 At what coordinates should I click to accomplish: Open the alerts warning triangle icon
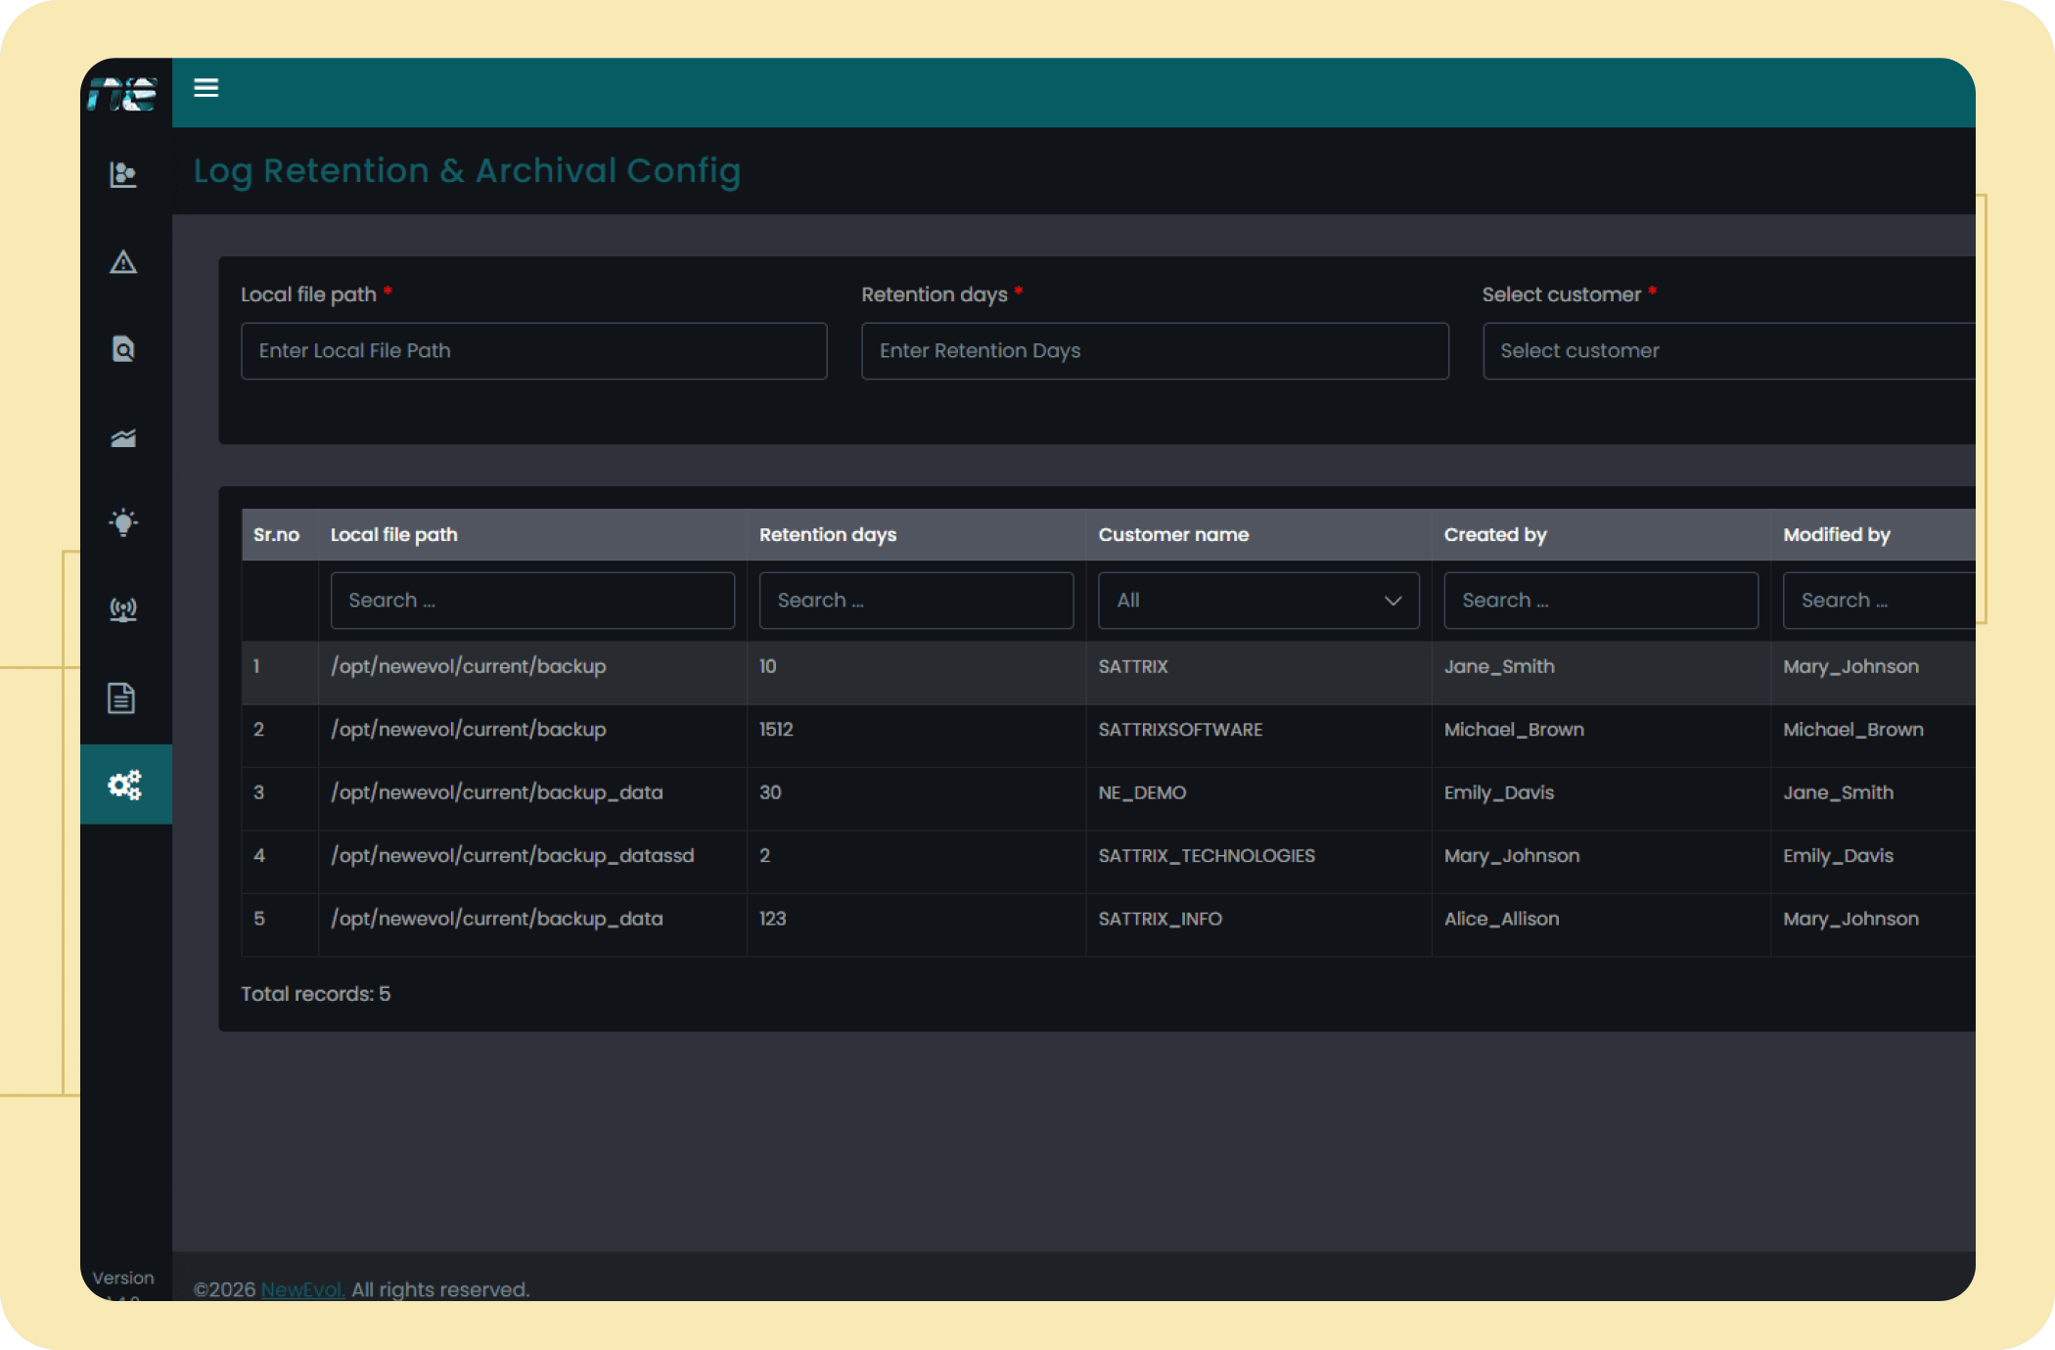click(x=123, y=262)
